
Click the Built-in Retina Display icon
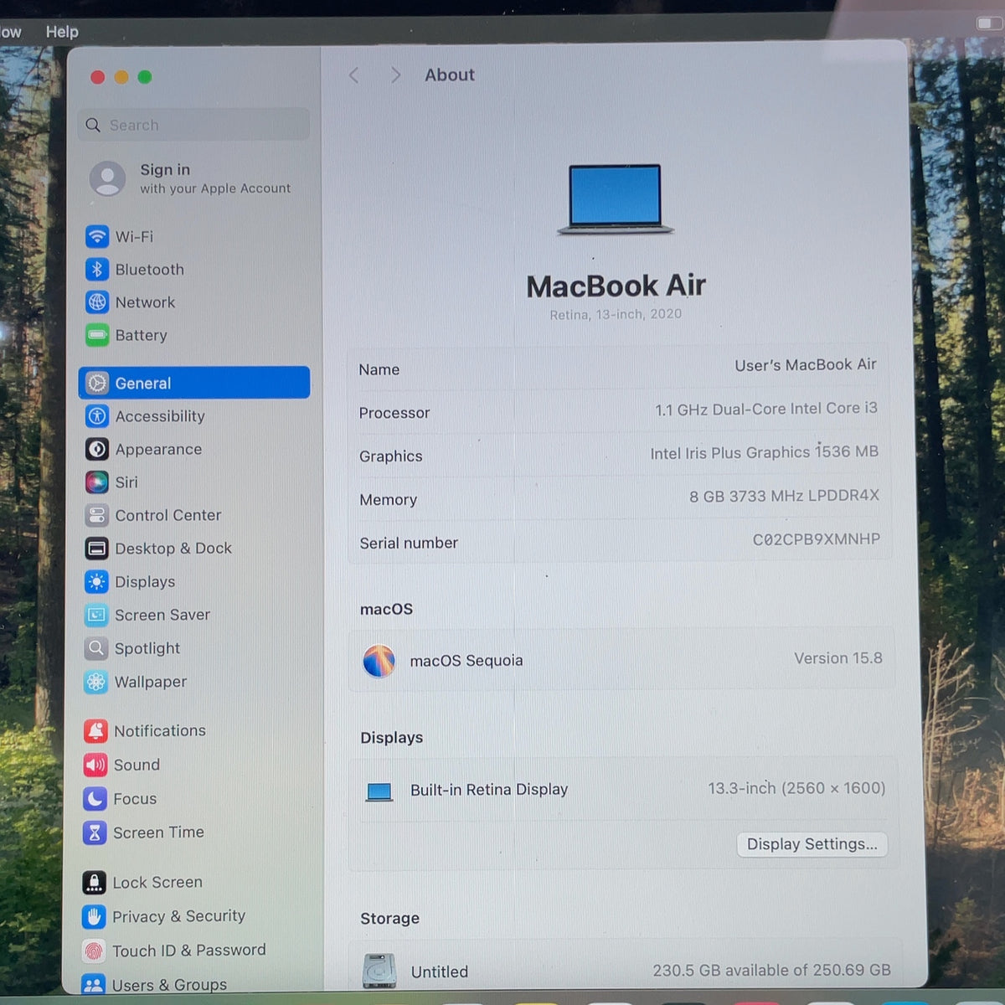pyautogui.click(x=379, y=791)
